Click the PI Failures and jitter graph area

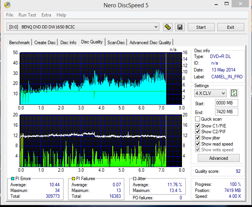pyautogui.click(x=101, y=141)
